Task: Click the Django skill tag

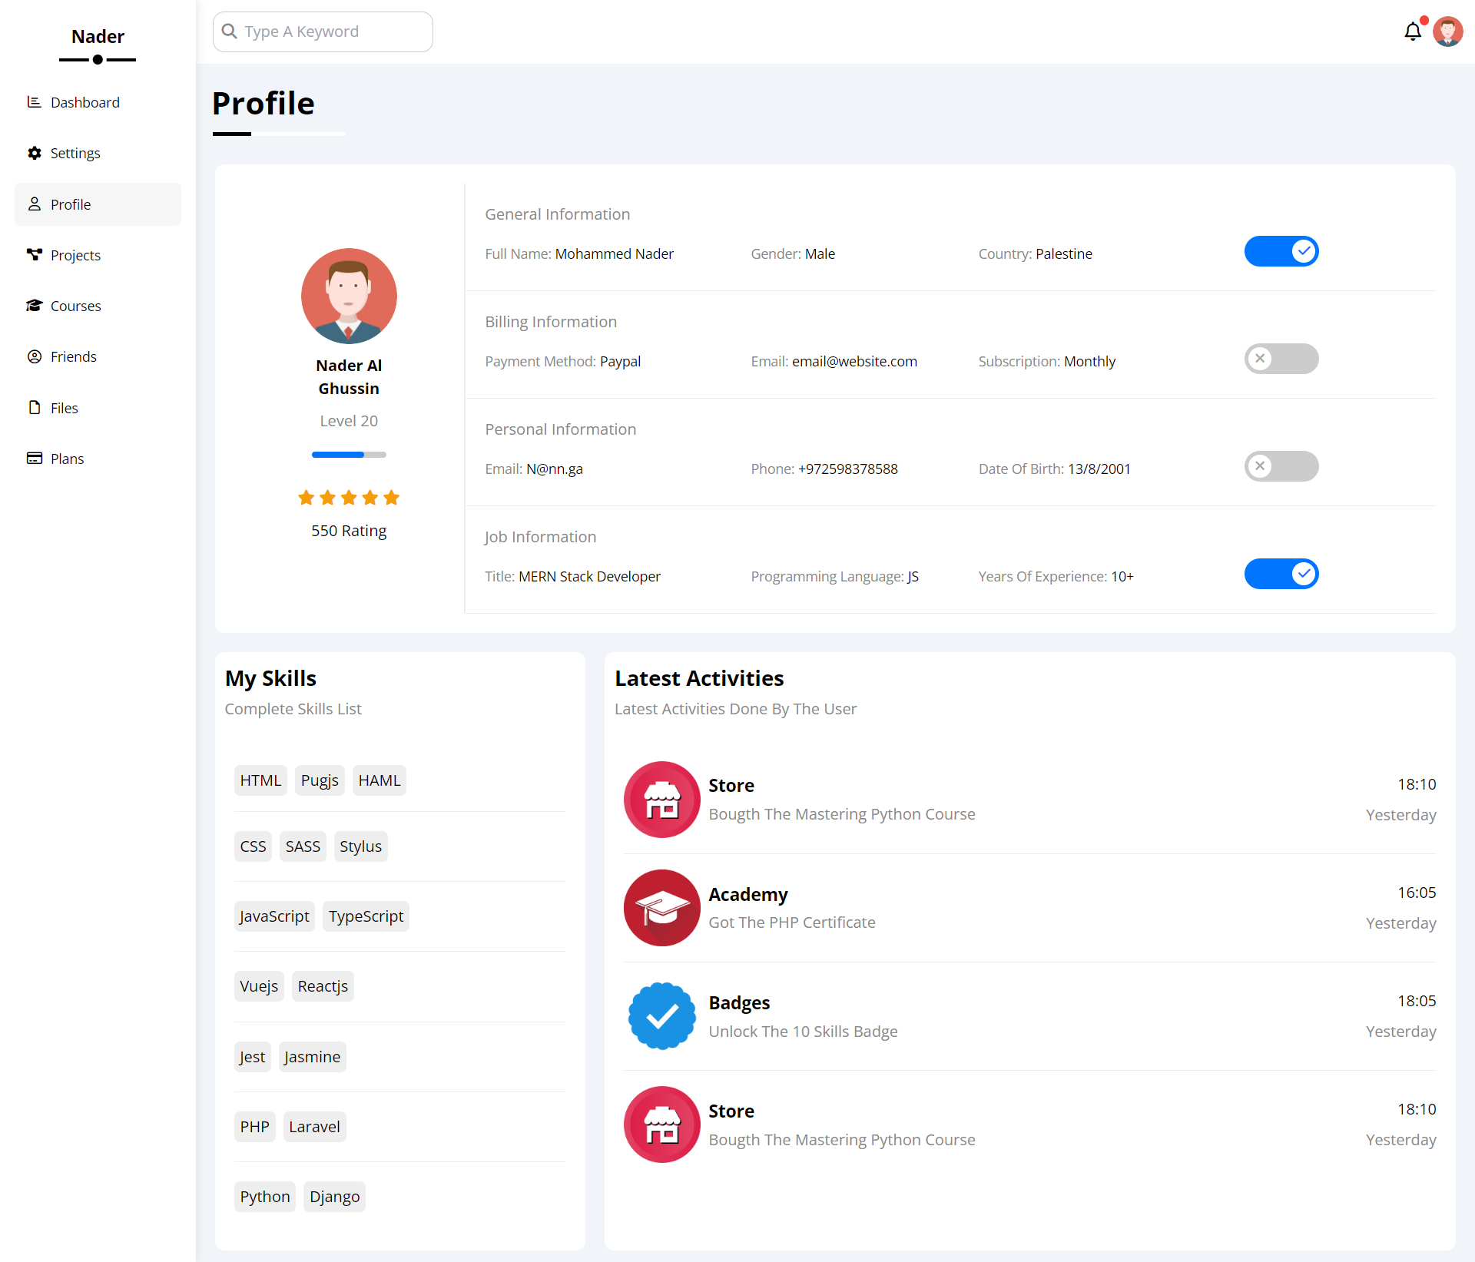Action: click(334, 1197)
